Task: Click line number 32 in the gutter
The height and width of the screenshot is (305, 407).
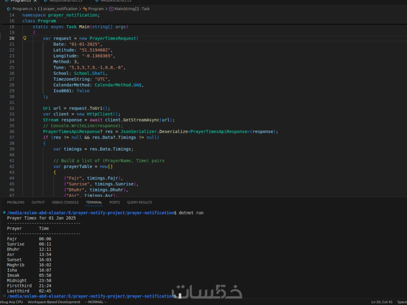Action: click(12, 108)
